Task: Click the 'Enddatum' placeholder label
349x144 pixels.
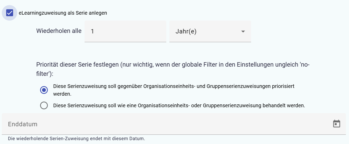Action: (x=23, y=124)
